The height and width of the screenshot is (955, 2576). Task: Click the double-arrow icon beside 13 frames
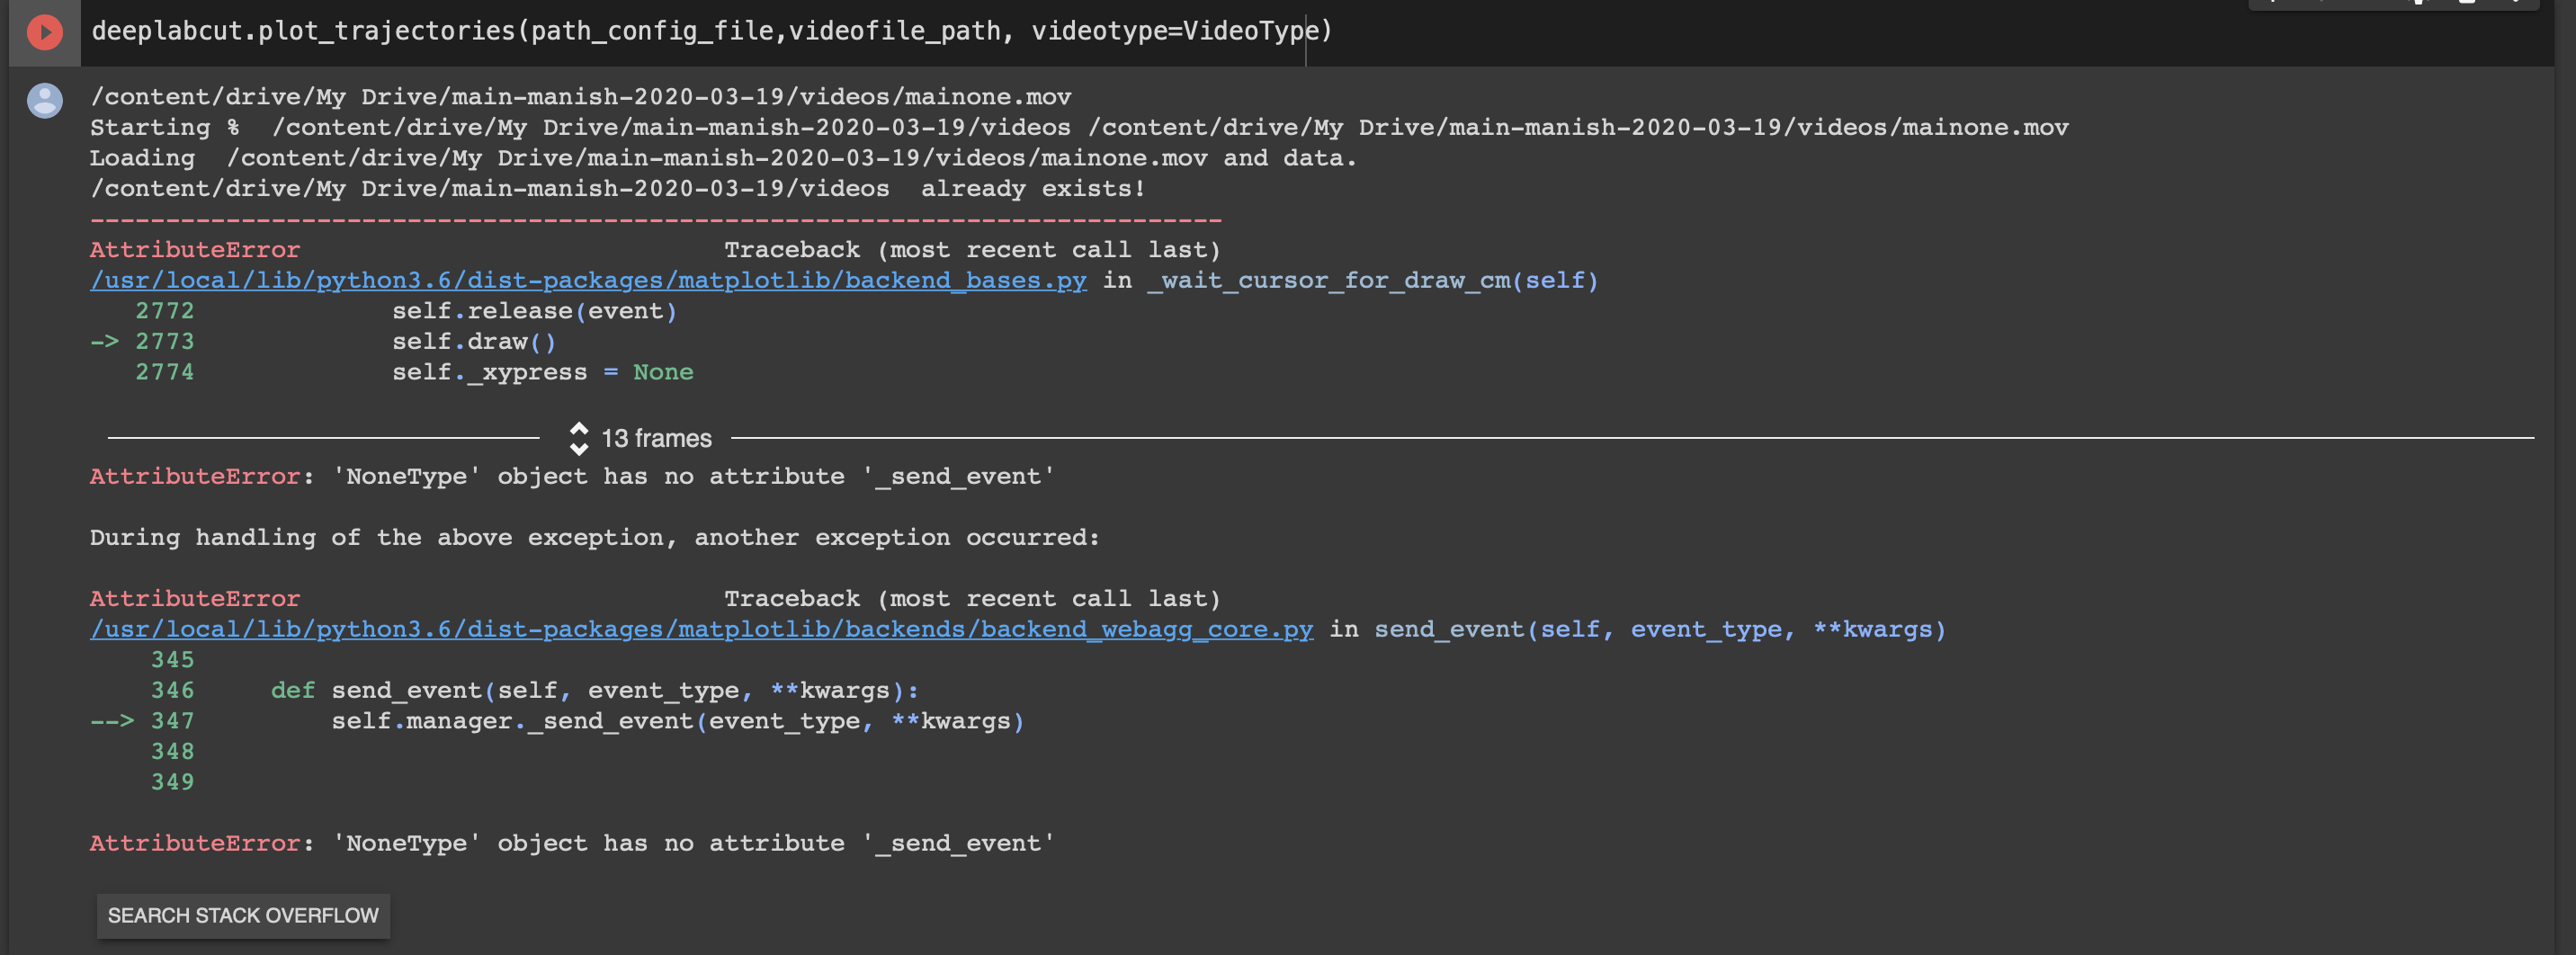[580, 438]
